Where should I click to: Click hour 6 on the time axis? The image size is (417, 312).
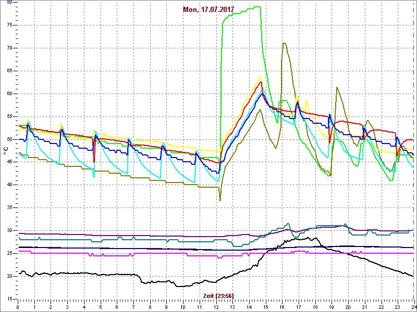point(117,306)
